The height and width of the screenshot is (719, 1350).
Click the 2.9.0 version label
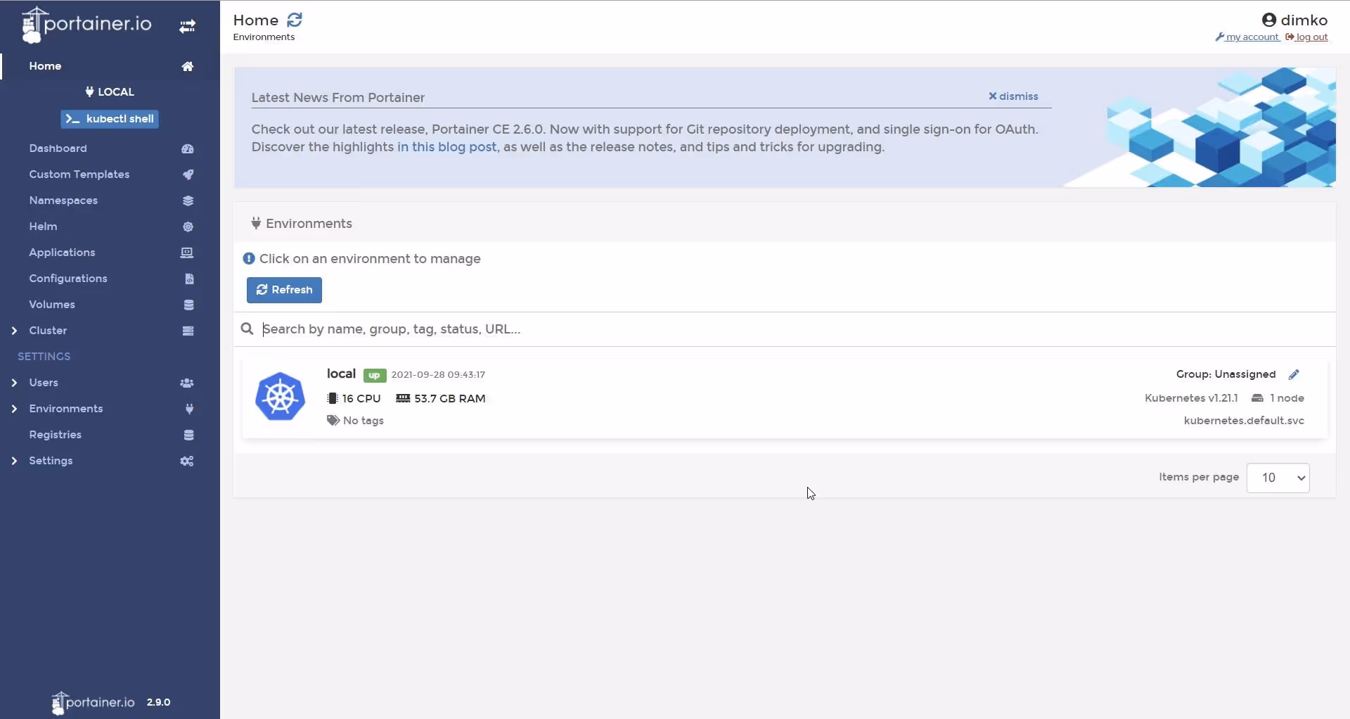[159, 702]
